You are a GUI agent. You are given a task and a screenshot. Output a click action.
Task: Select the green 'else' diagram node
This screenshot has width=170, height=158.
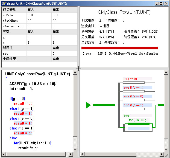click(137, 115)
